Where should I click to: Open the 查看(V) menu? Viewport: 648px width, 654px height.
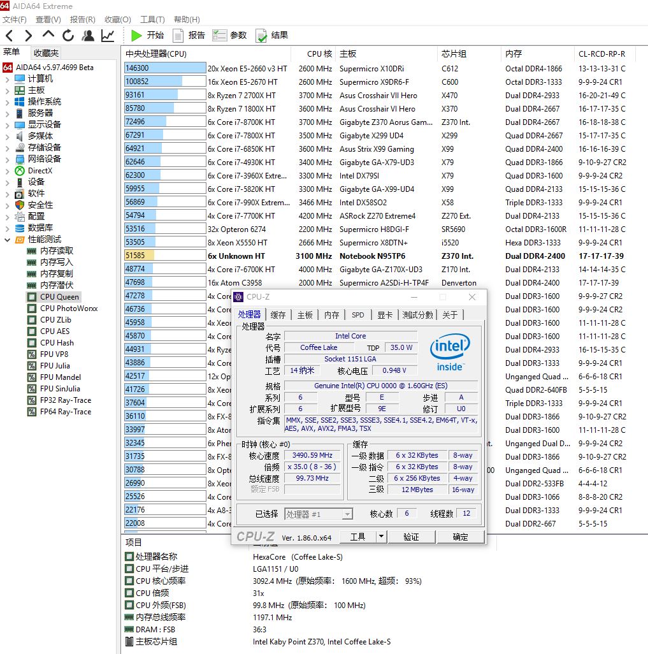pyautogui.click(x=48, y=20)
